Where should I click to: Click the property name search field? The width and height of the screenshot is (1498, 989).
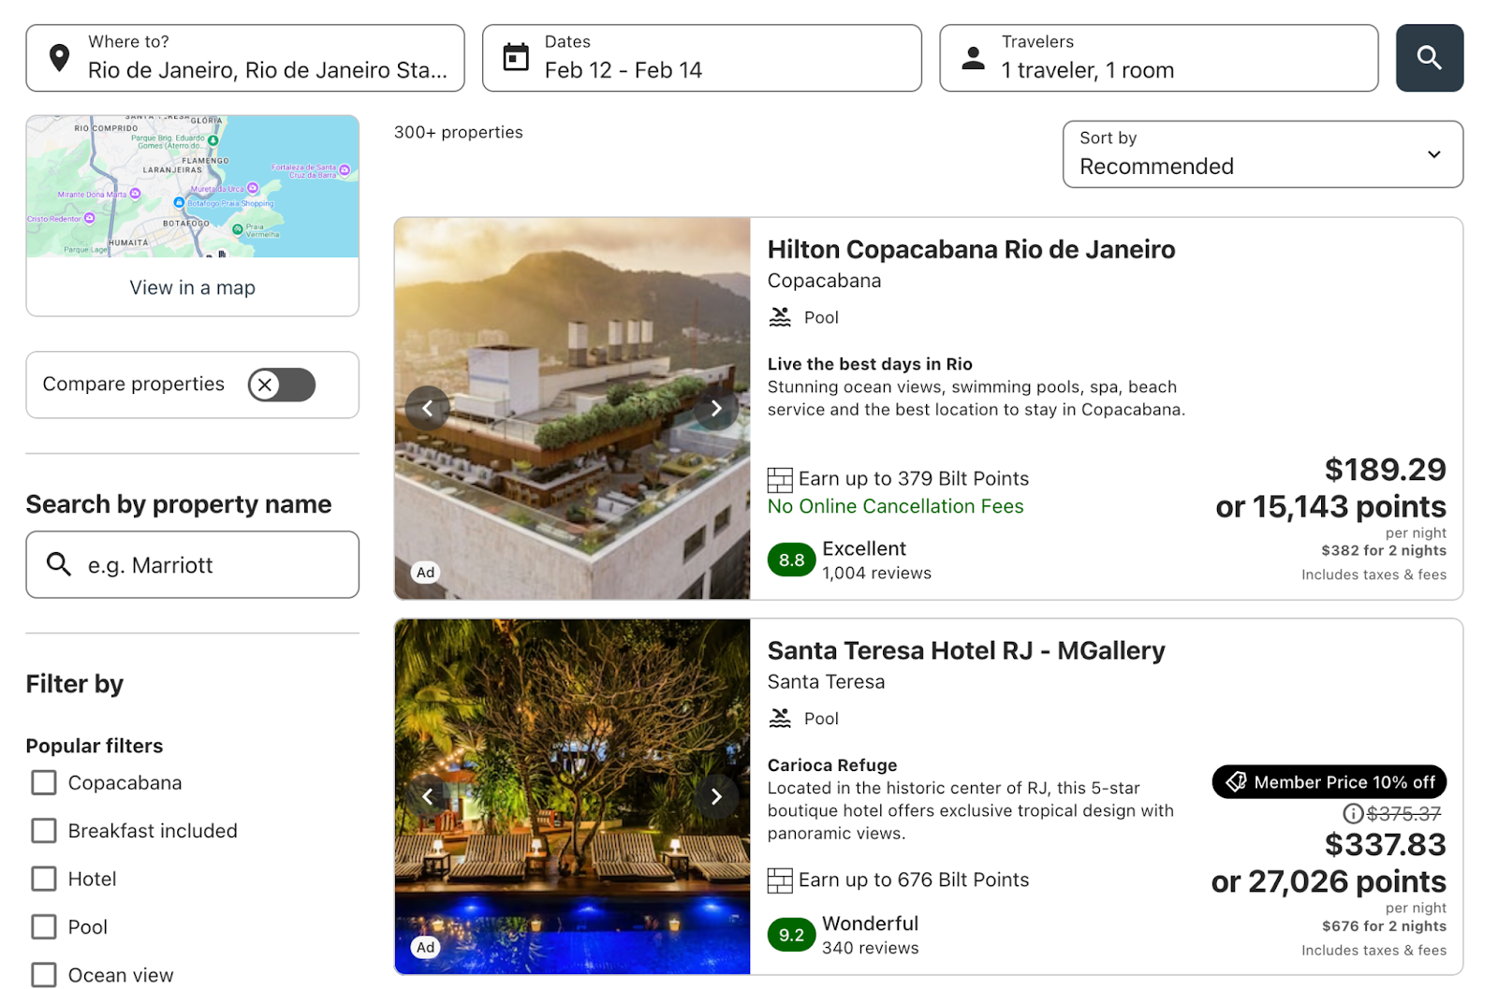pos(192,565)
